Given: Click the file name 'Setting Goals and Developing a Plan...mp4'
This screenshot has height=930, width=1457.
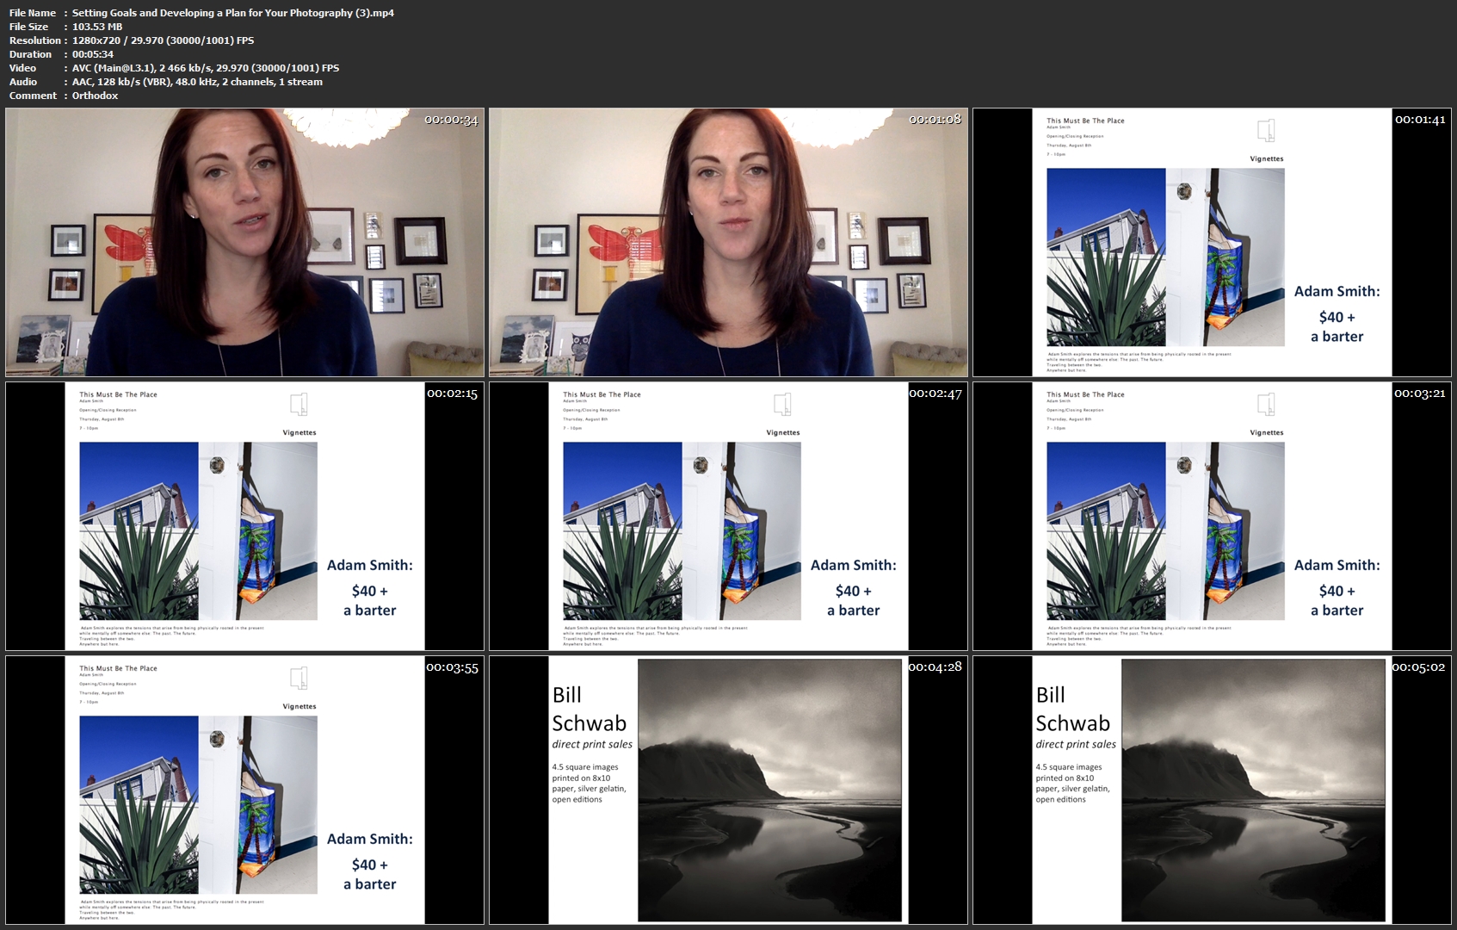Looking at the screenshot, I should pos(233,13).
